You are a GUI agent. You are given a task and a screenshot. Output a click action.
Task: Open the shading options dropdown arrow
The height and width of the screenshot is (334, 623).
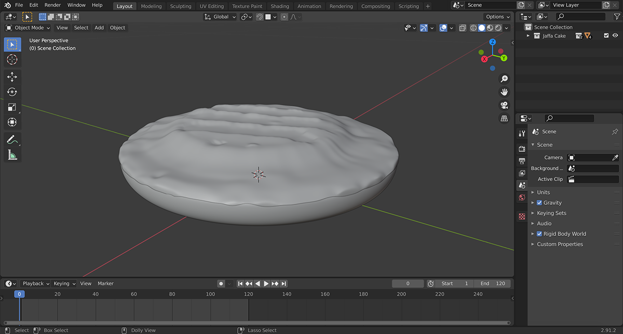pyautogui.click(x=507, y=28)
